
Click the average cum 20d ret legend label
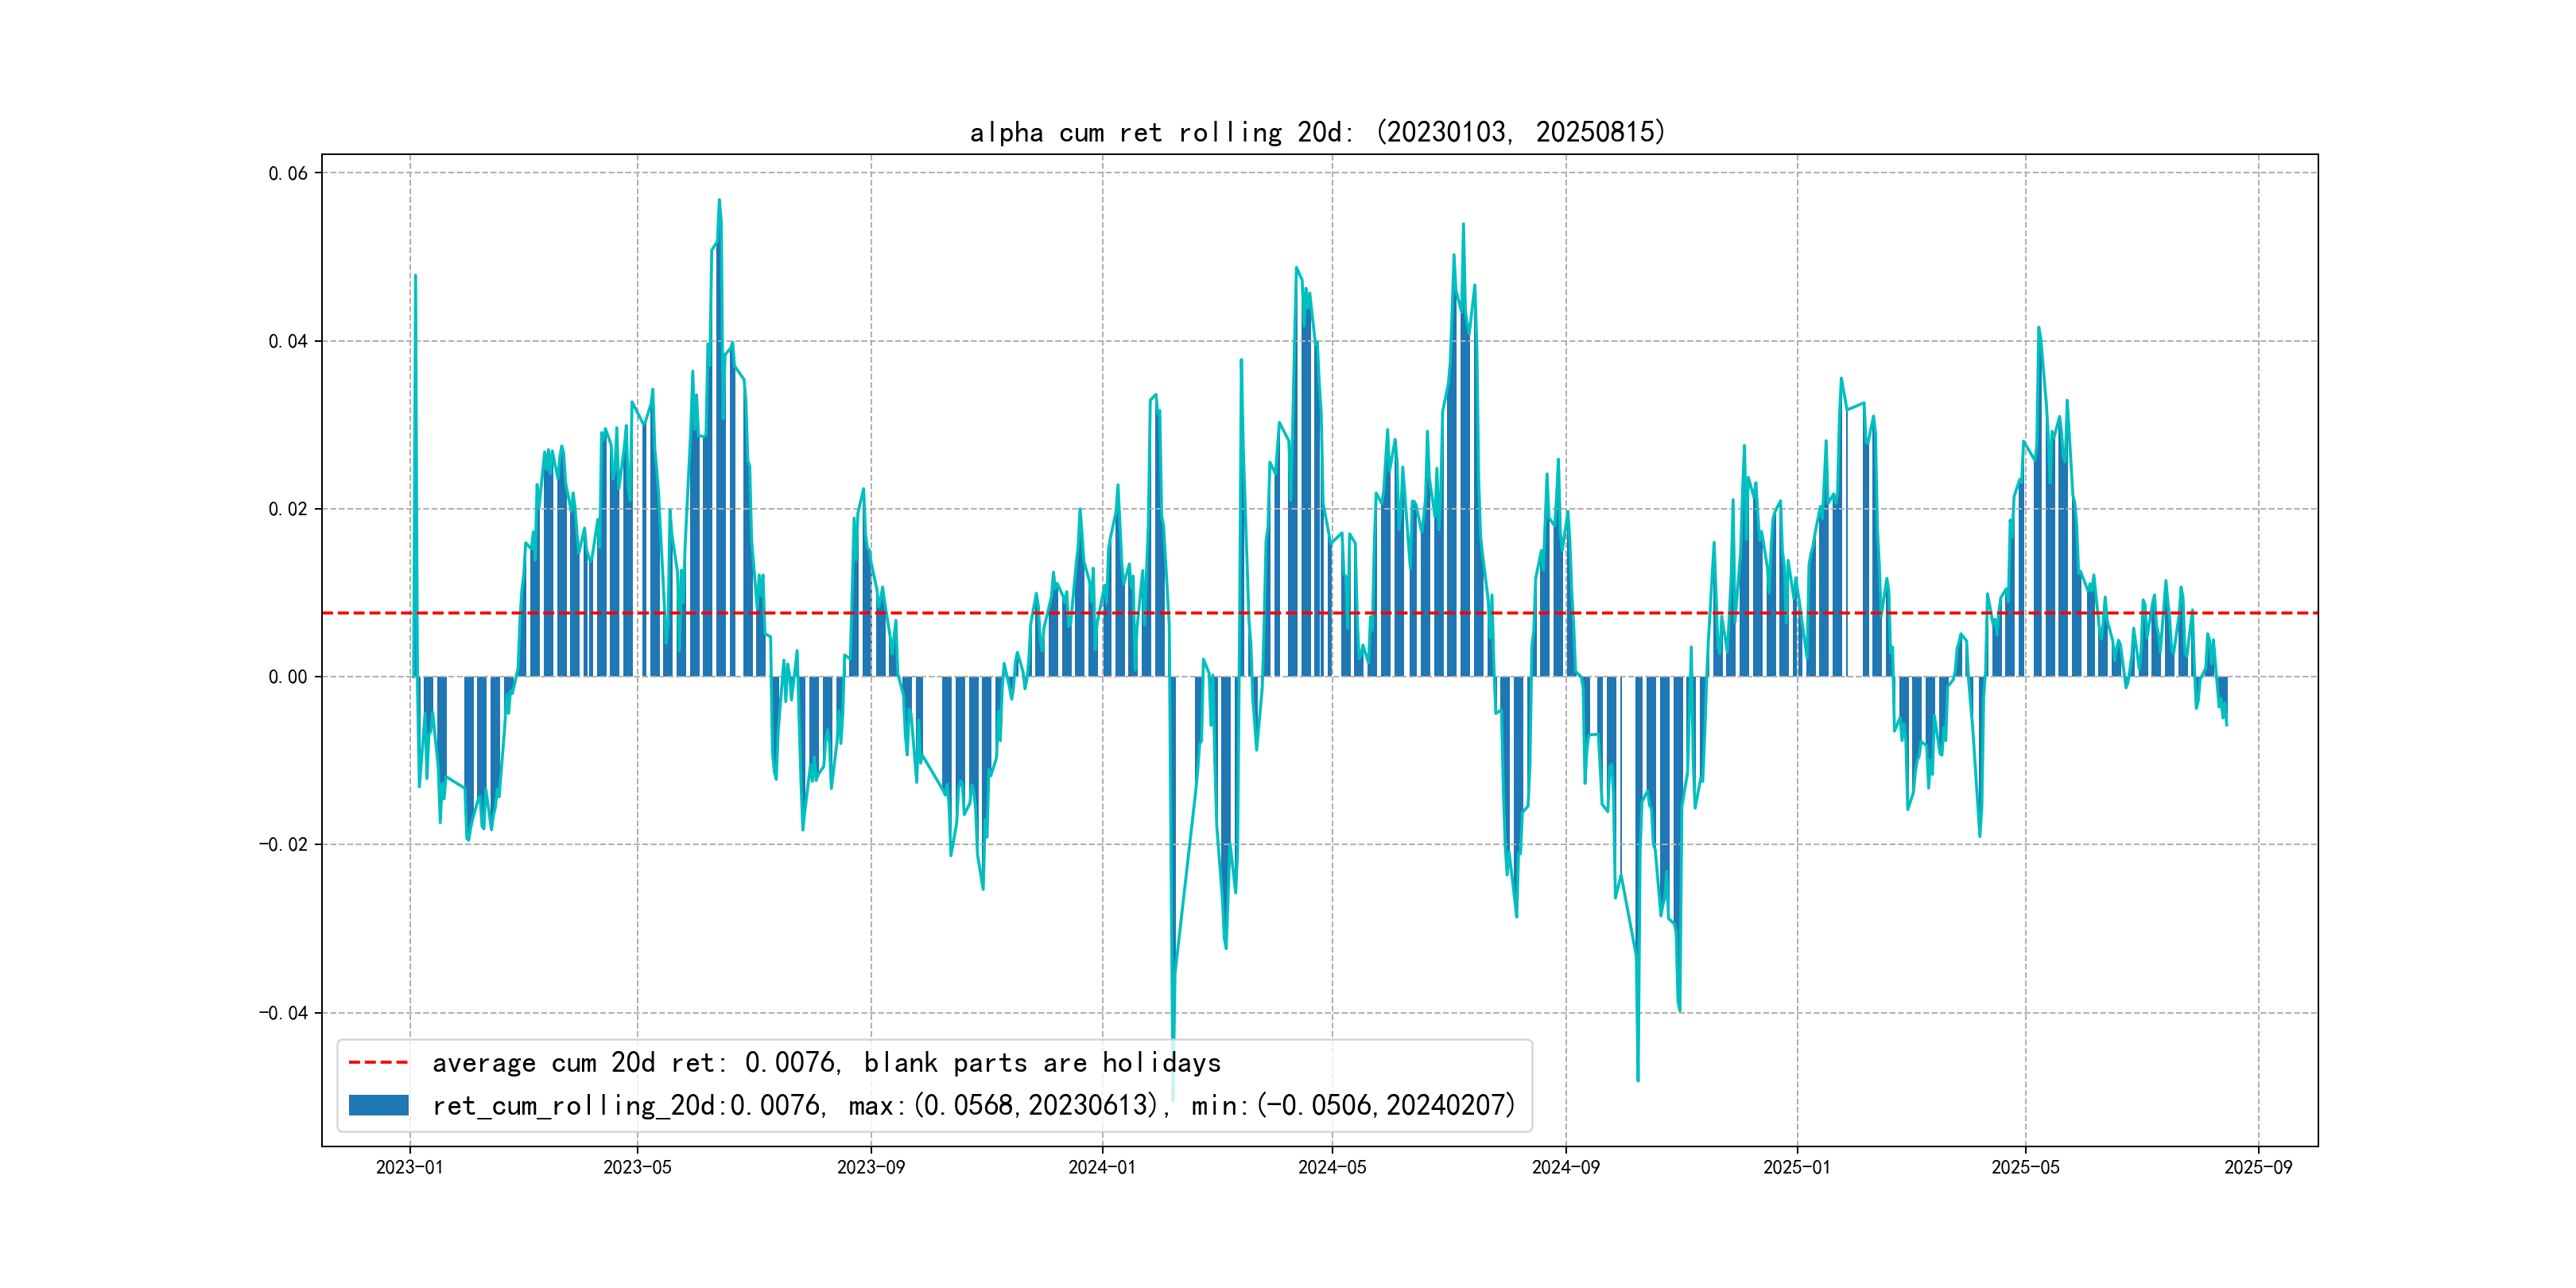tap(826, 1062)
